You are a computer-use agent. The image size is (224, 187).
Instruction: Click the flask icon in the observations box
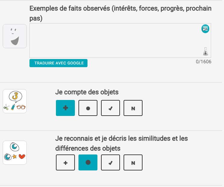pyautogui.click(x=206, y=51)
